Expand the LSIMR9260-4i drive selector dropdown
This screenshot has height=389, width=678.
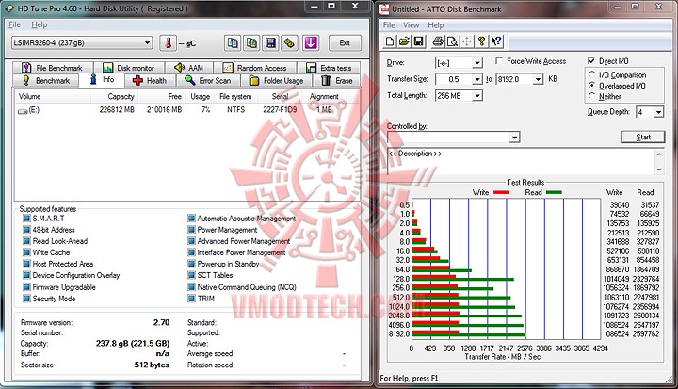click(148, 42)
